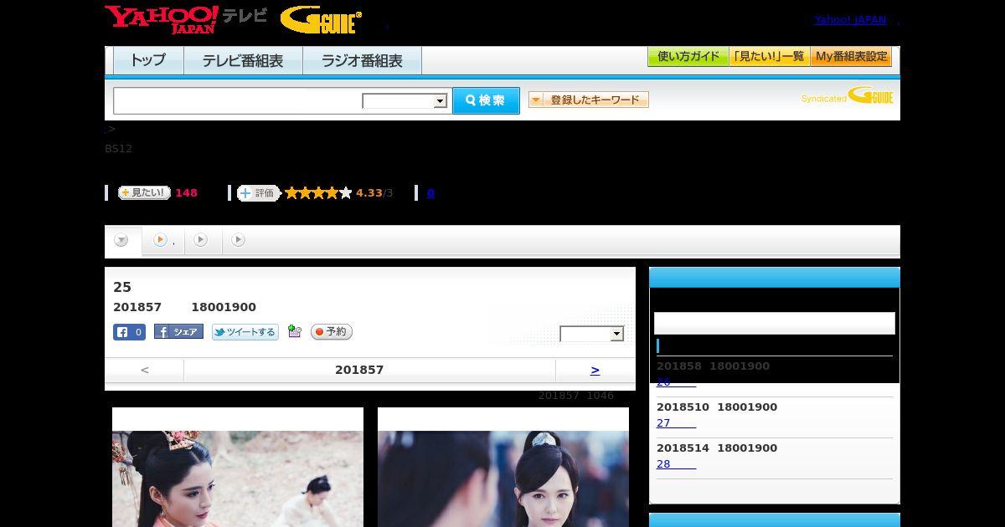Screen dimensions: 1005x527
Task: Open the 「見たい!」一覧 list button
Action: coord(769,57)
